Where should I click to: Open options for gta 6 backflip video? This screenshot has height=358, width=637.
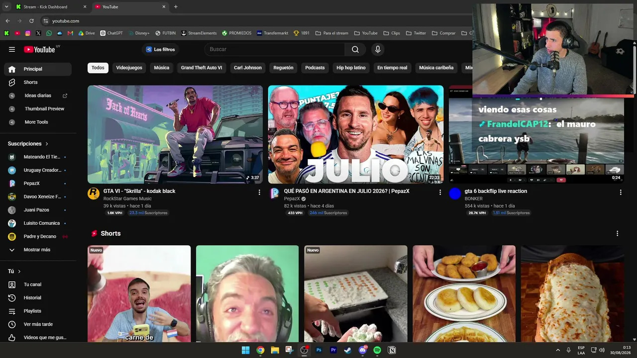621,192
